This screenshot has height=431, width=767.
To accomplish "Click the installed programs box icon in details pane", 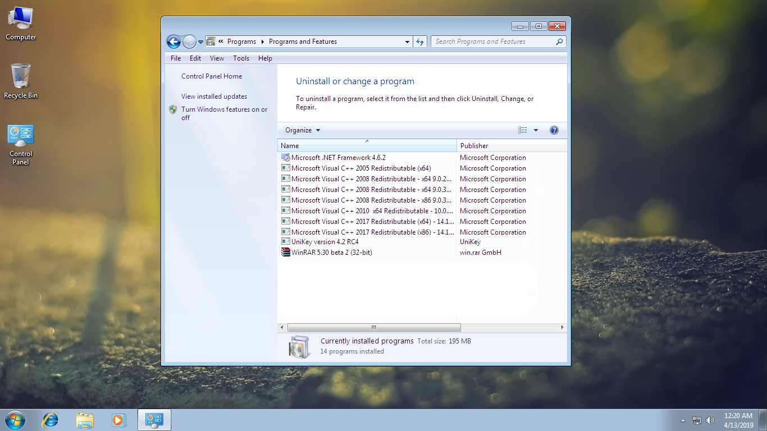I will coord(299,347).
